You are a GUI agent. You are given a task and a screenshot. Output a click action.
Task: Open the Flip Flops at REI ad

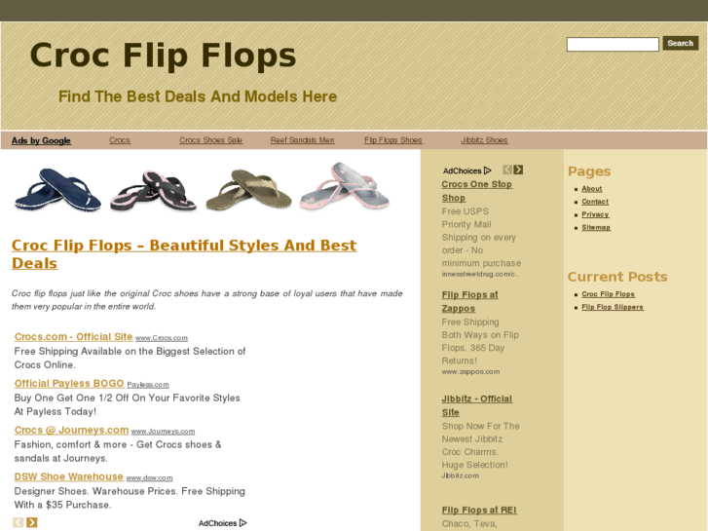tap(479, 511)
